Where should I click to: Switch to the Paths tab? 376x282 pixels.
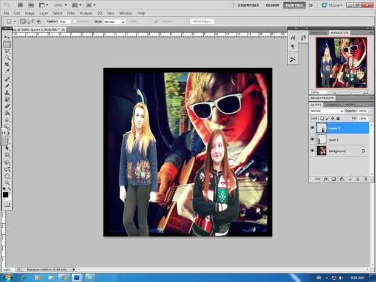click(350, 104)
